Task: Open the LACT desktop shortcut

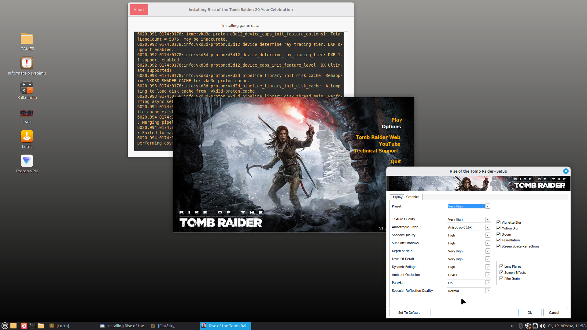Action: [x=27, y=113]
